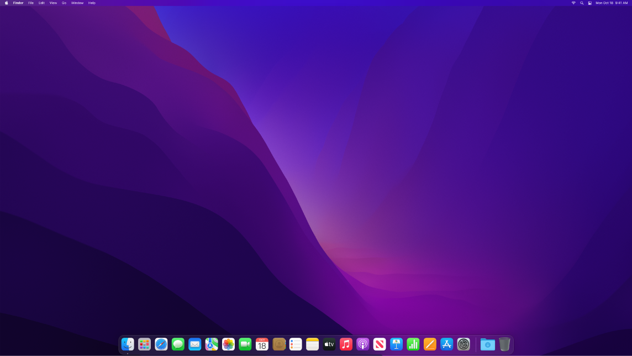The height and width of the screenshot is (356, 632).
Task: Open the Apple TV app
Action: pos(329,344)
